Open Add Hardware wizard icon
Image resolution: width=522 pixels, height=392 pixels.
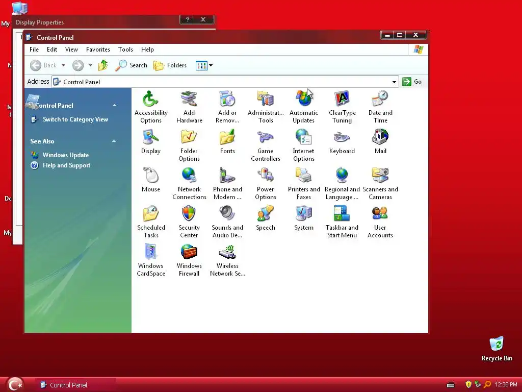click(x=189, y=107)
